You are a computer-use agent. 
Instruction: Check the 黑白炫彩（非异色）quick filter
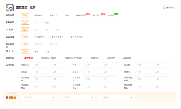63,58
